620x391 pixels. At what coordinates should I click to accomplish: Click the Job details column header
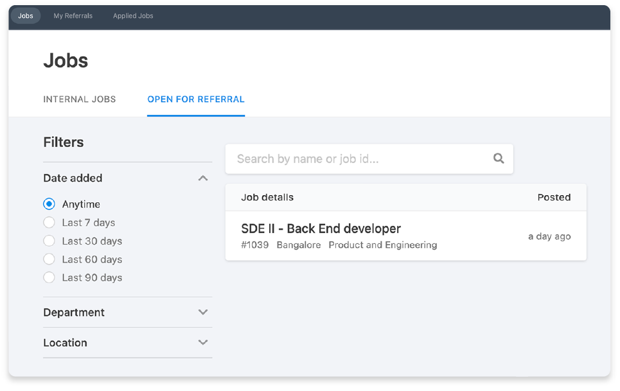tap(267, 197)
